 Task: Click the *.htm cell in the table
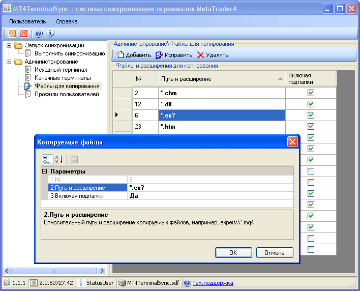pos(222,126)
